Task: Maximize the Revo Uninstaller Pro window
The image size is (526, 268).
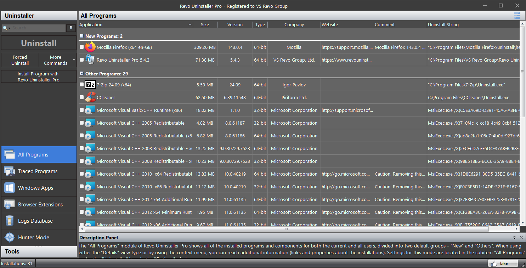Action: point(500,5)
